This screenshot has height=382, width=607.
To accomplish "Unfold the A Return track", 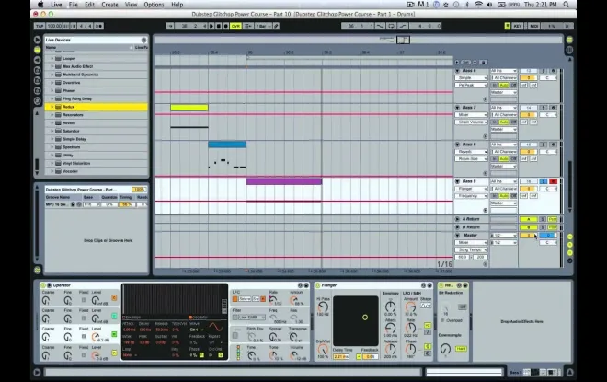I will coord(457,219).
